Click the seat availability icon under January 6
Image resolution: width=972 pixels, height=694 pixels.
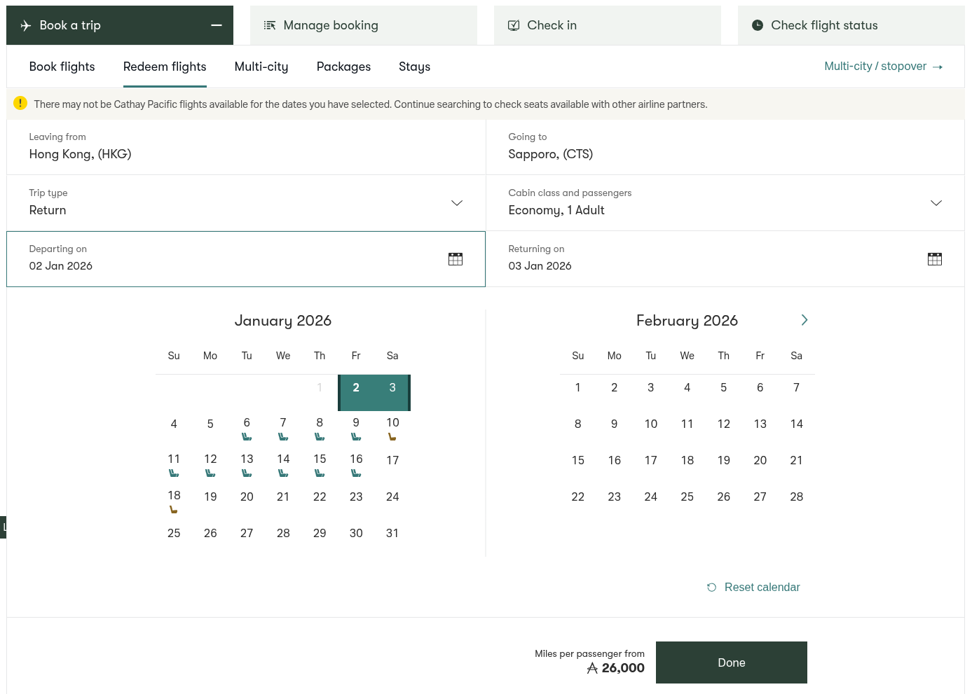coord(247,436)
